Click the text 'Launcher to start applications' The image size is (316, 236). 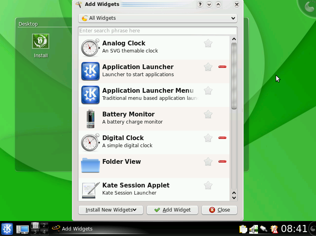coord(138,75)
